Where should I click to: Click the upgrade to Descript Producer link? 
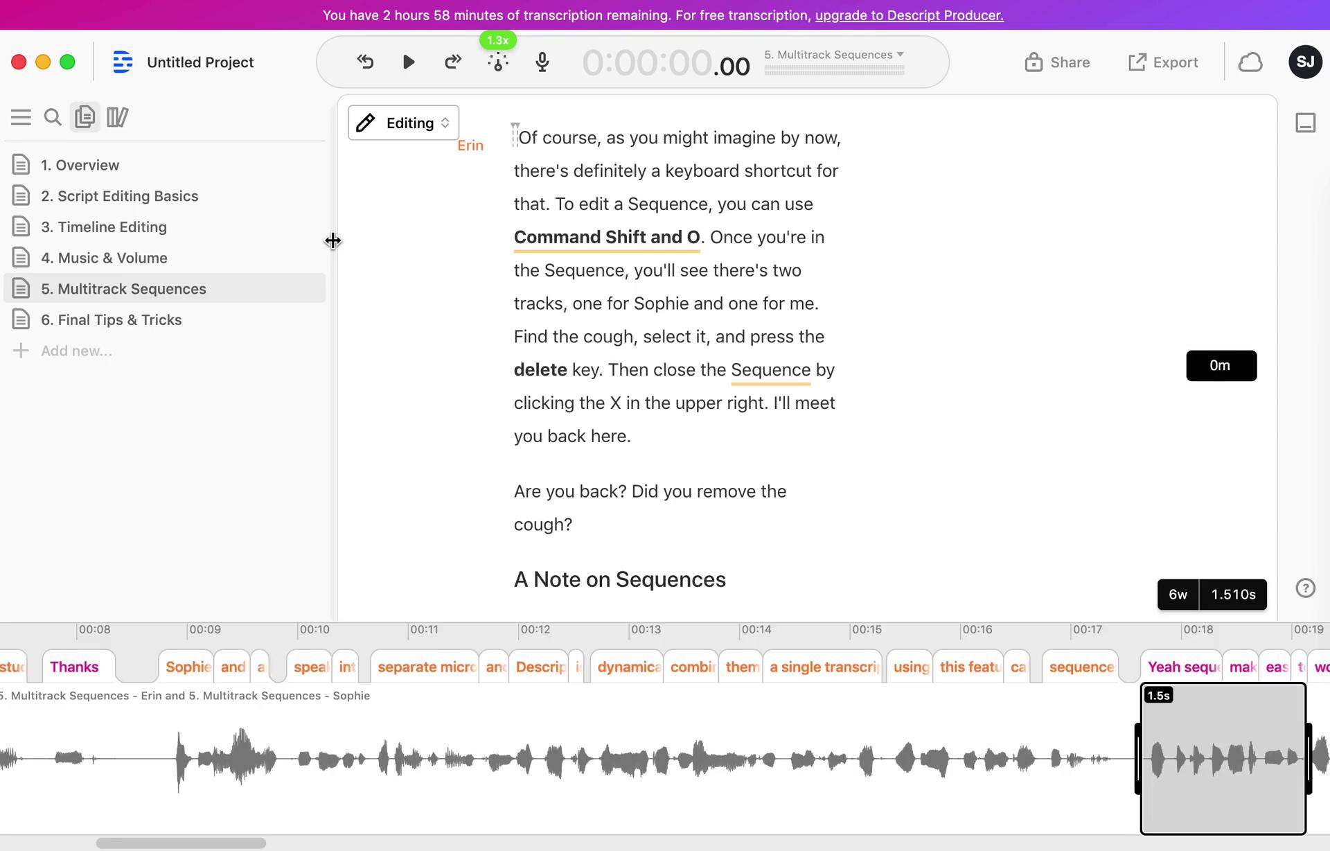[907, 15]
